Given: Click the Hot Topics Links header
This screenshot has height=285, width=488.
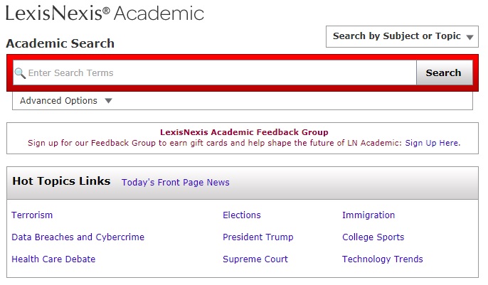Looking at the screenshot, I should (61, 181).
